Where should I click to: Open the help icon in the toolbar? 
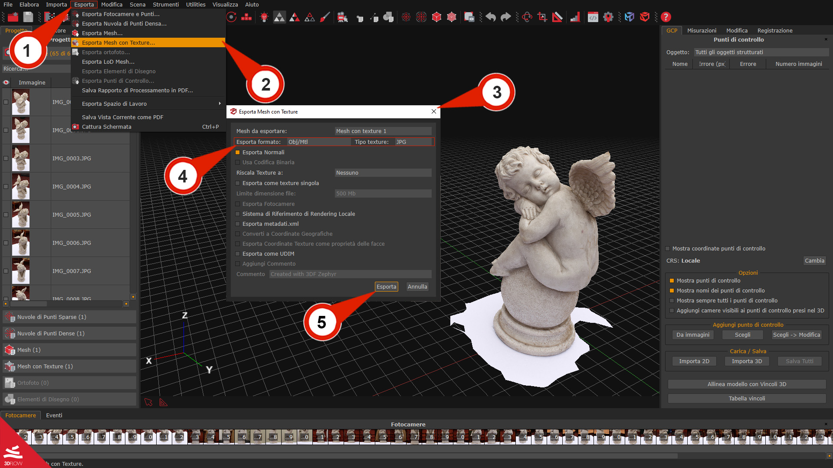coord(666,17)
